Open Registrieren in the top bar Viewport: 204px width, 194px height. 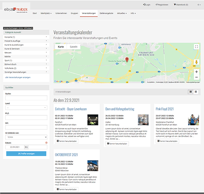162,5
